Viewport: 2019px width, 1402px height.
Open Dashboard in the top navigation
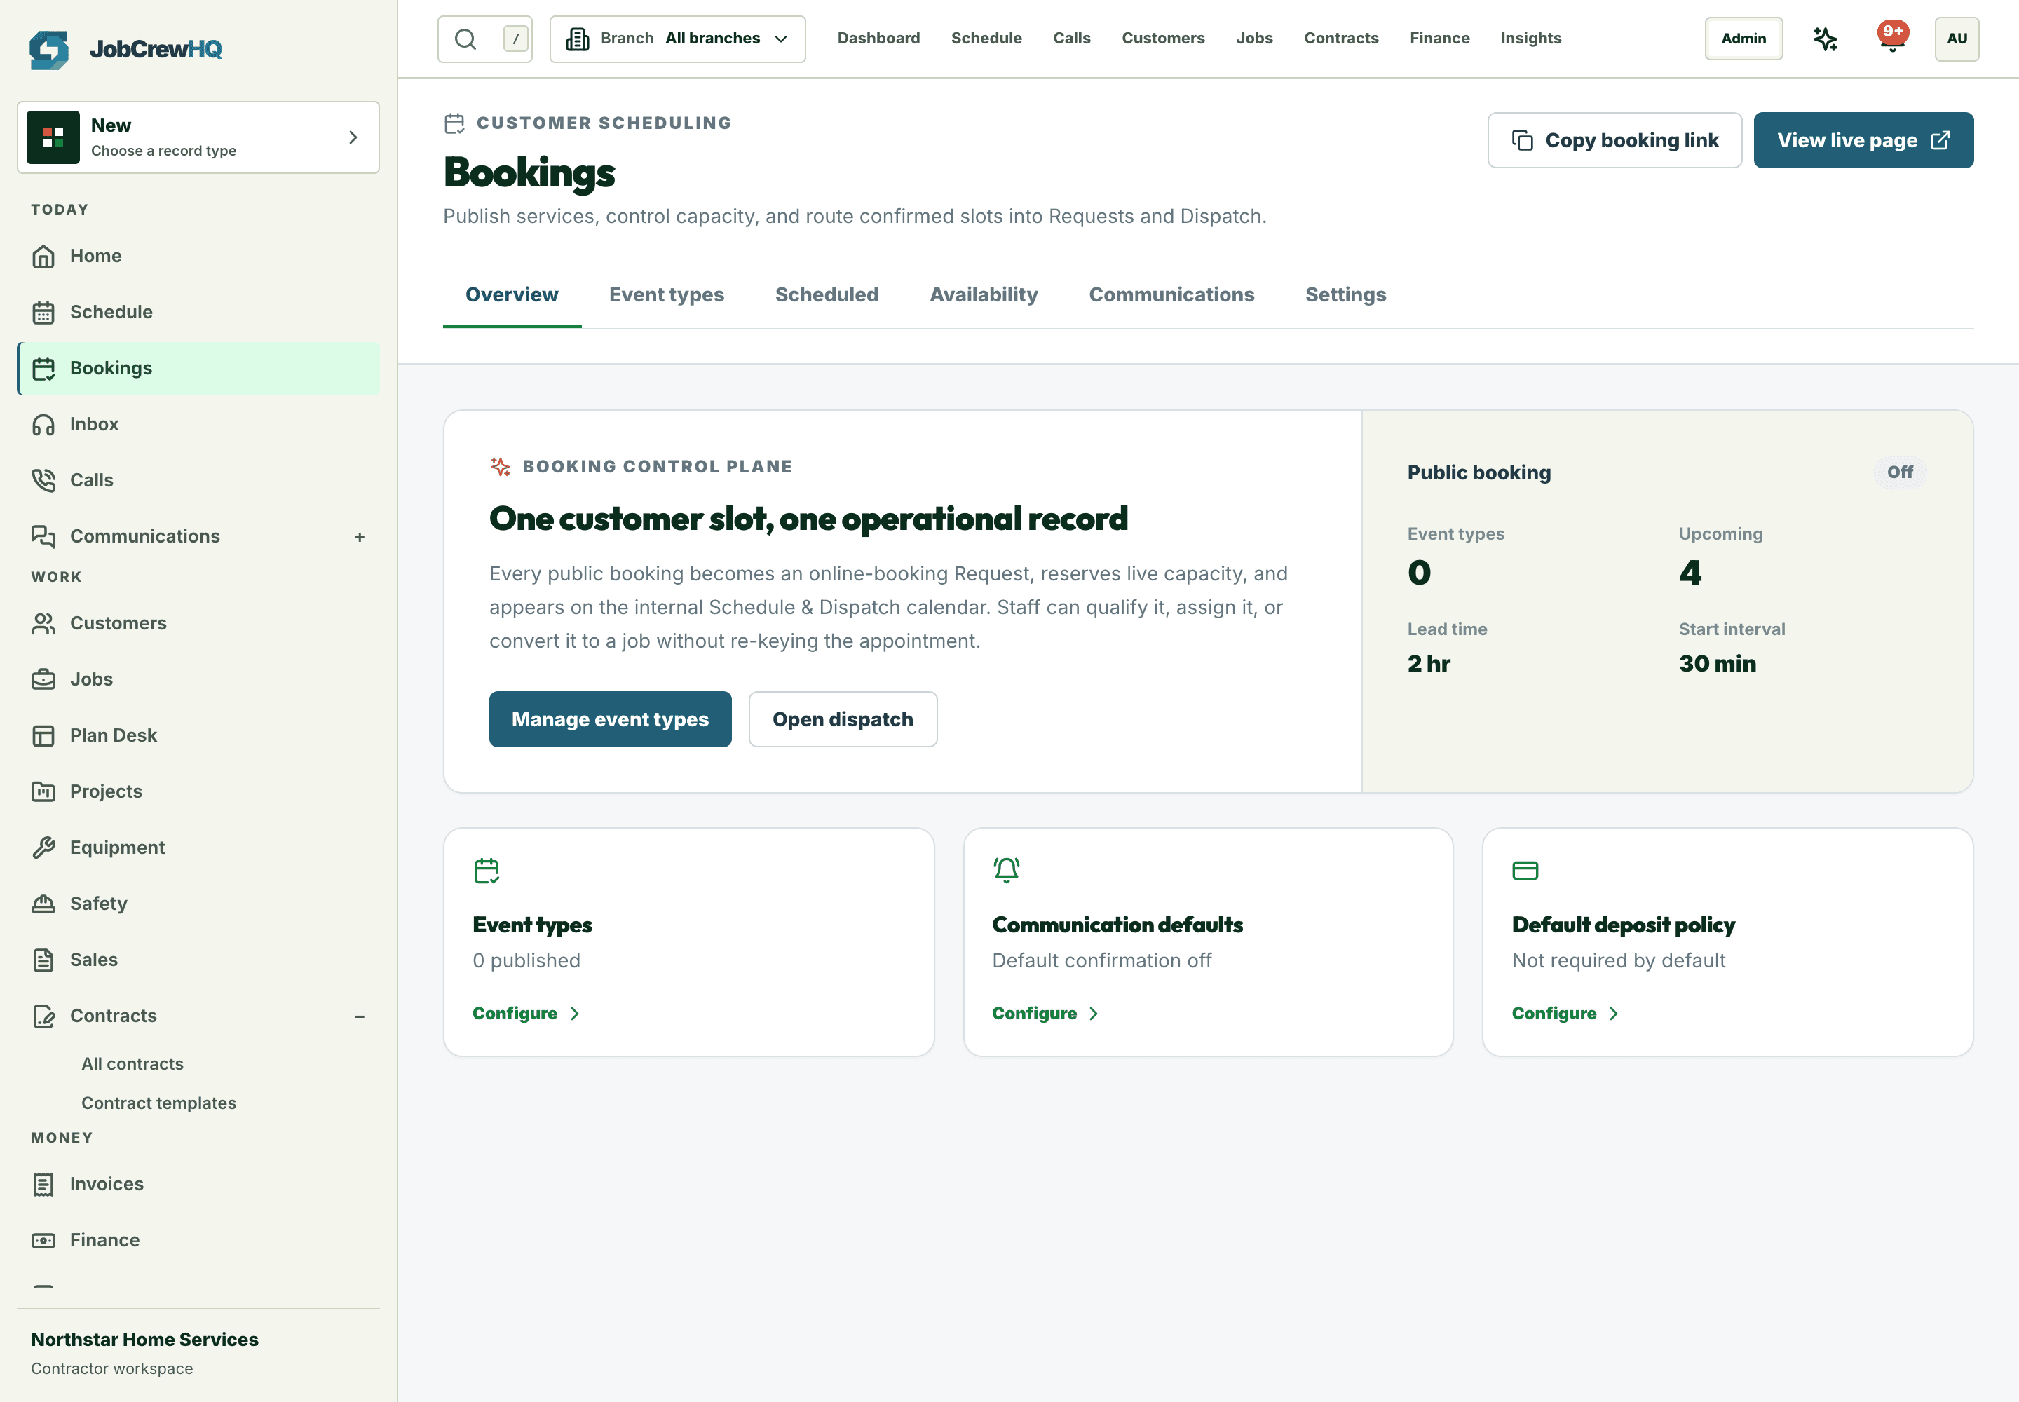[878, 39]
